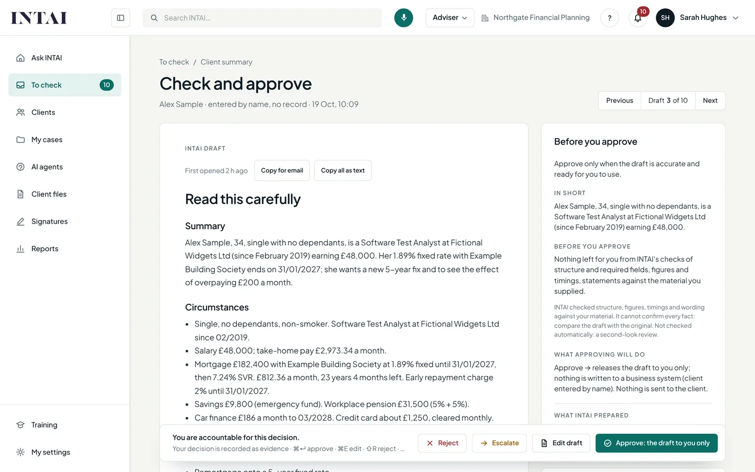
Task: Click the Signatures pen icon
Action: (x=20, y=222)
